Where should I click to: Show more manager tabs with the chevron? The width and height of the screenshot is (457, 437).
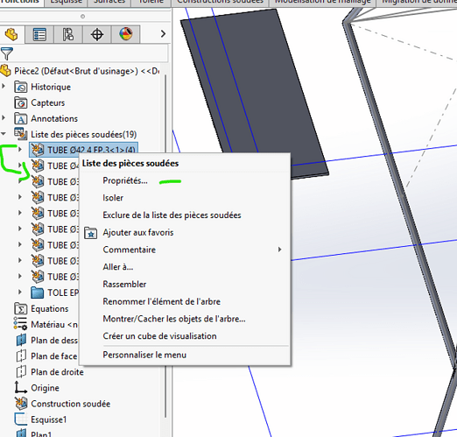163,34
